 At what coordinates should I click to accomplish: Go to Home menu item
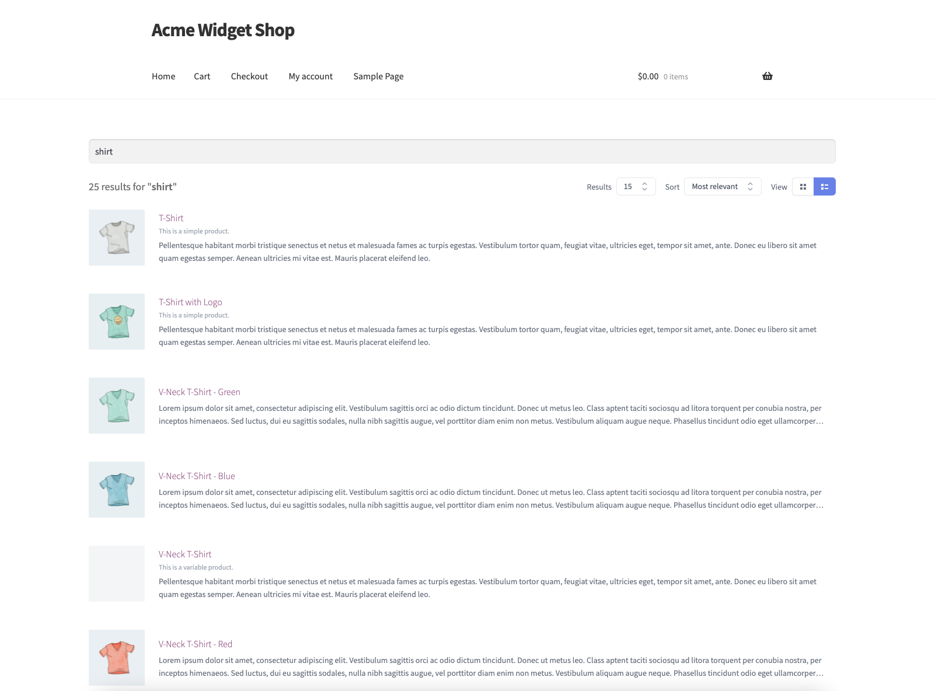coord(163,76)
